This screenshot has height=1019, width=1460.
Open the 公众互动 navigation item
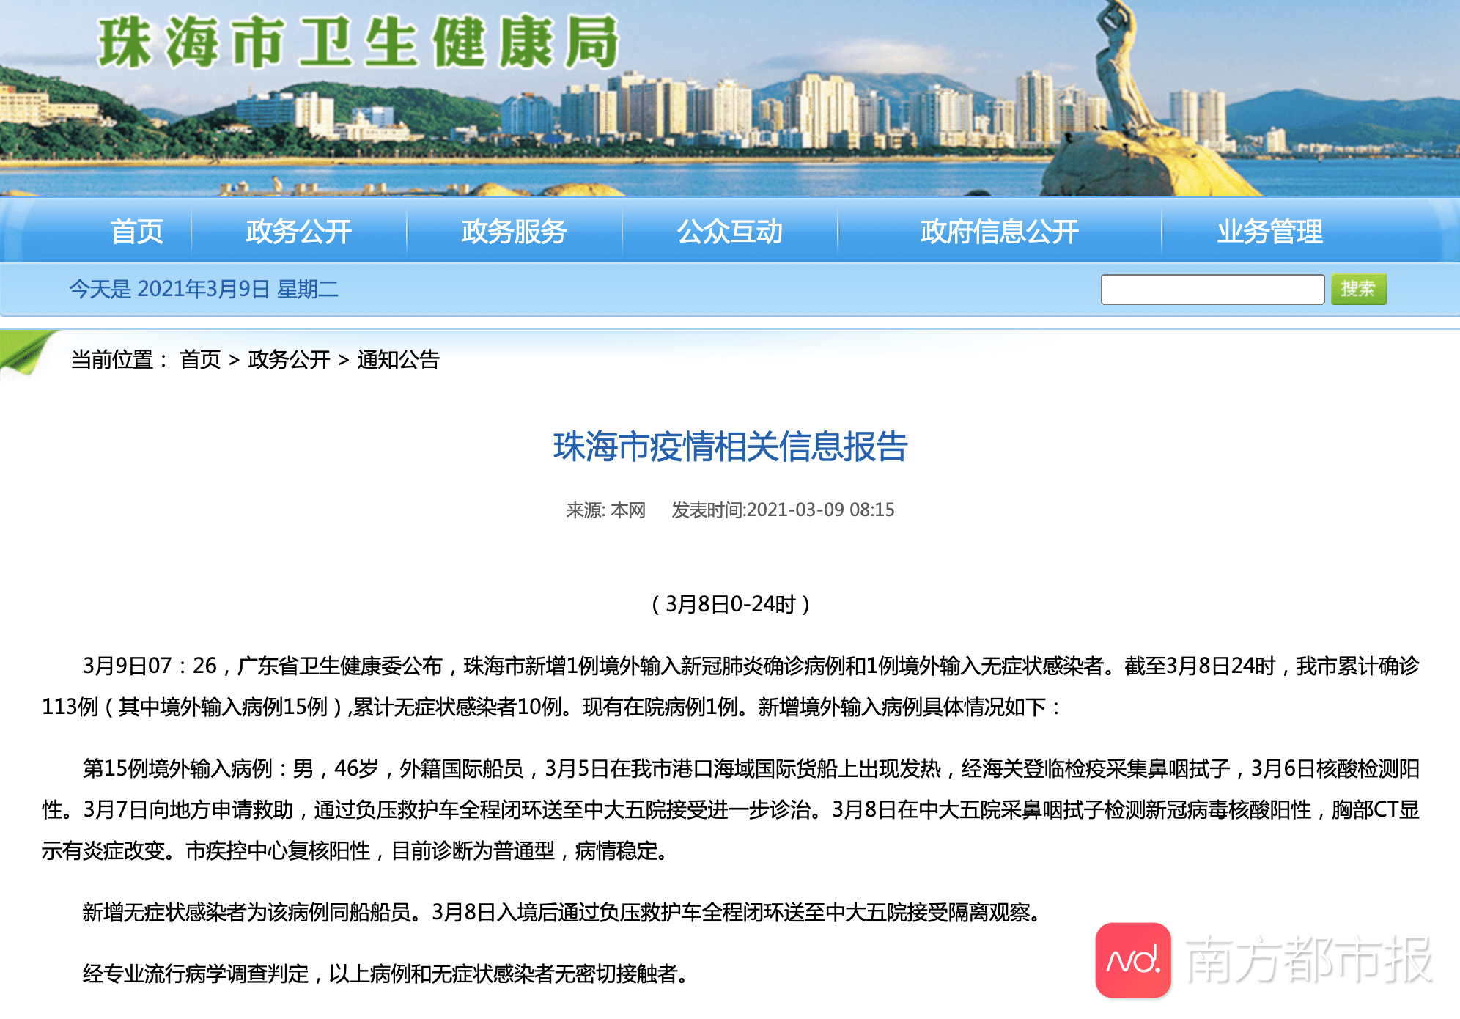(x=731, y=232)
